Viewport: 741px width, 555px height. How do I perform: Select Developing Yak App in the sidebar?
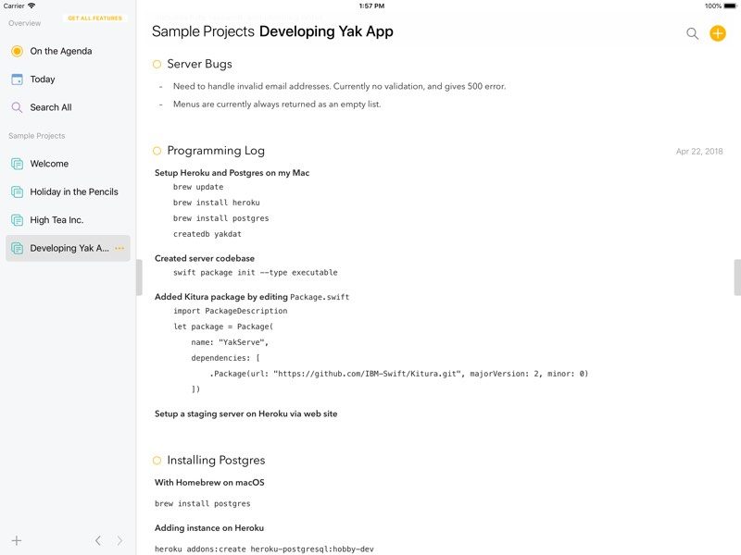pos(67,248)
